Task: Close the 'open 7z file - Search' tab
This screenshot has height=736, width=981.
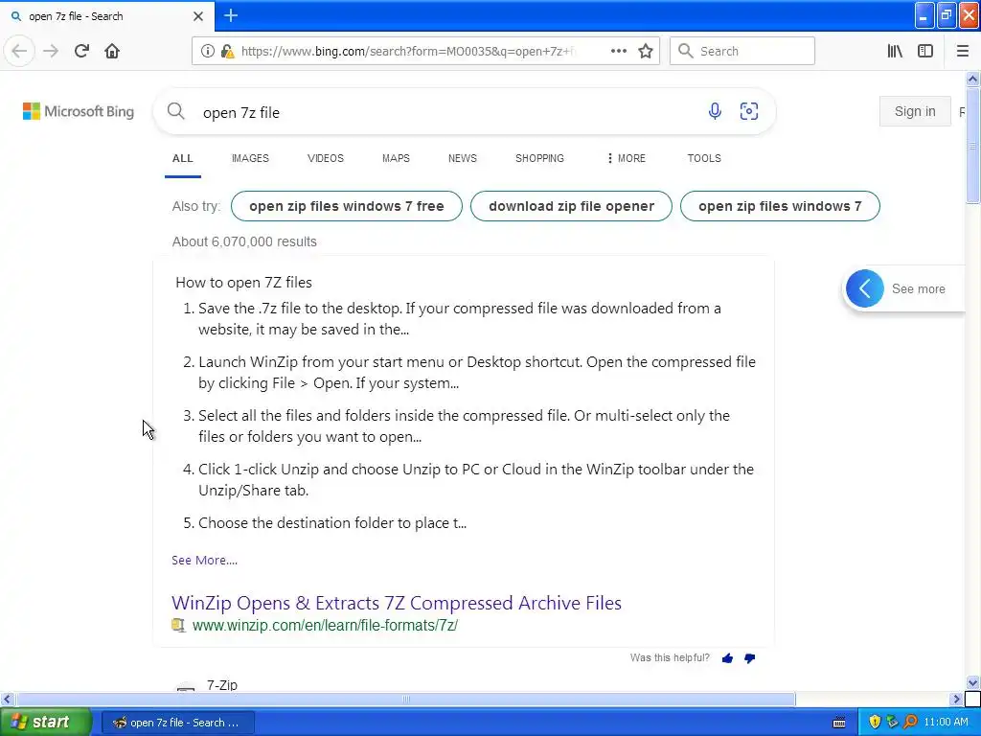Action: pos(197,16)
